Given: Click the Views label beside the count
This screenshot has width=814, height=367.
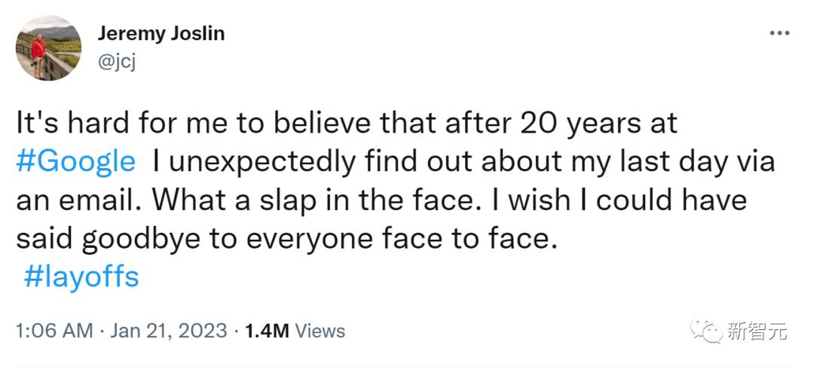Looking at the screenshot, I should (320, 331).
